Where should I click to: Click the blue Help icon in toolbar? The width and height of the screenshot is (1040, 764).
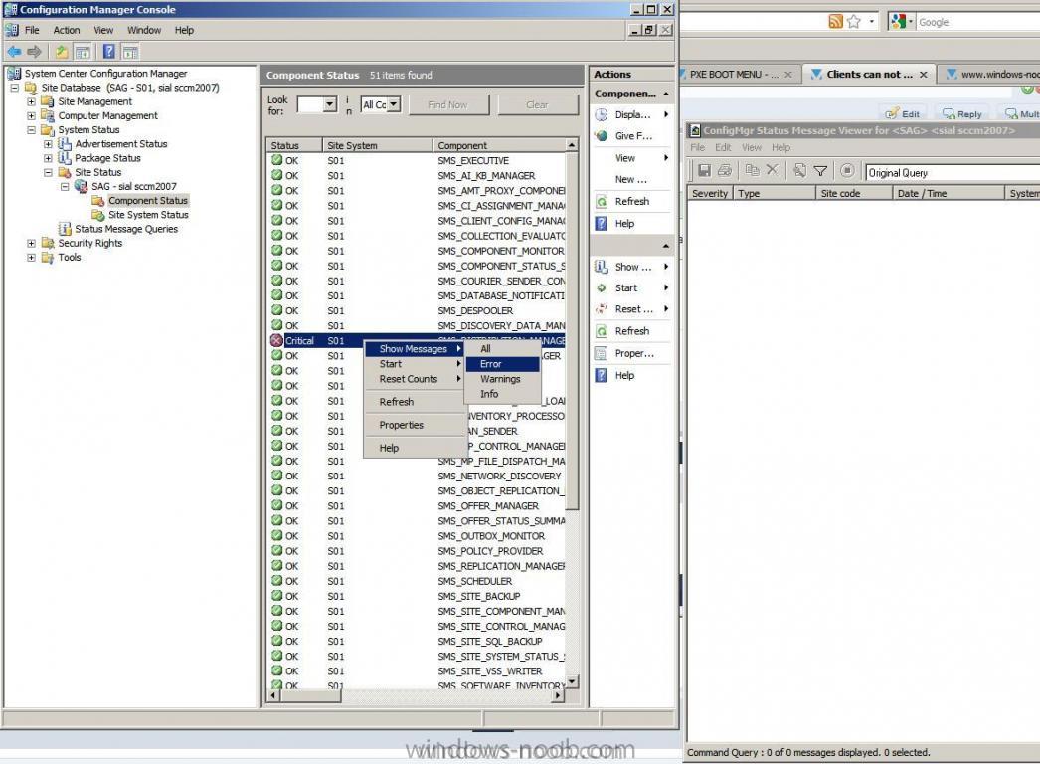point(109,51)
